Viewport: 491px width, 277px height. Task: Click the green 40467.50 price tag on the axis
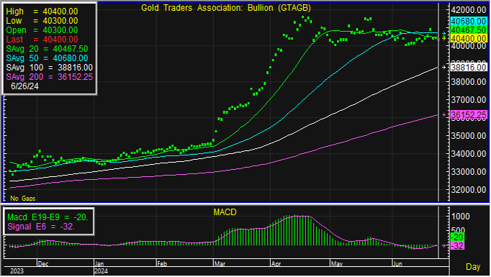click(x=469, y=30)
